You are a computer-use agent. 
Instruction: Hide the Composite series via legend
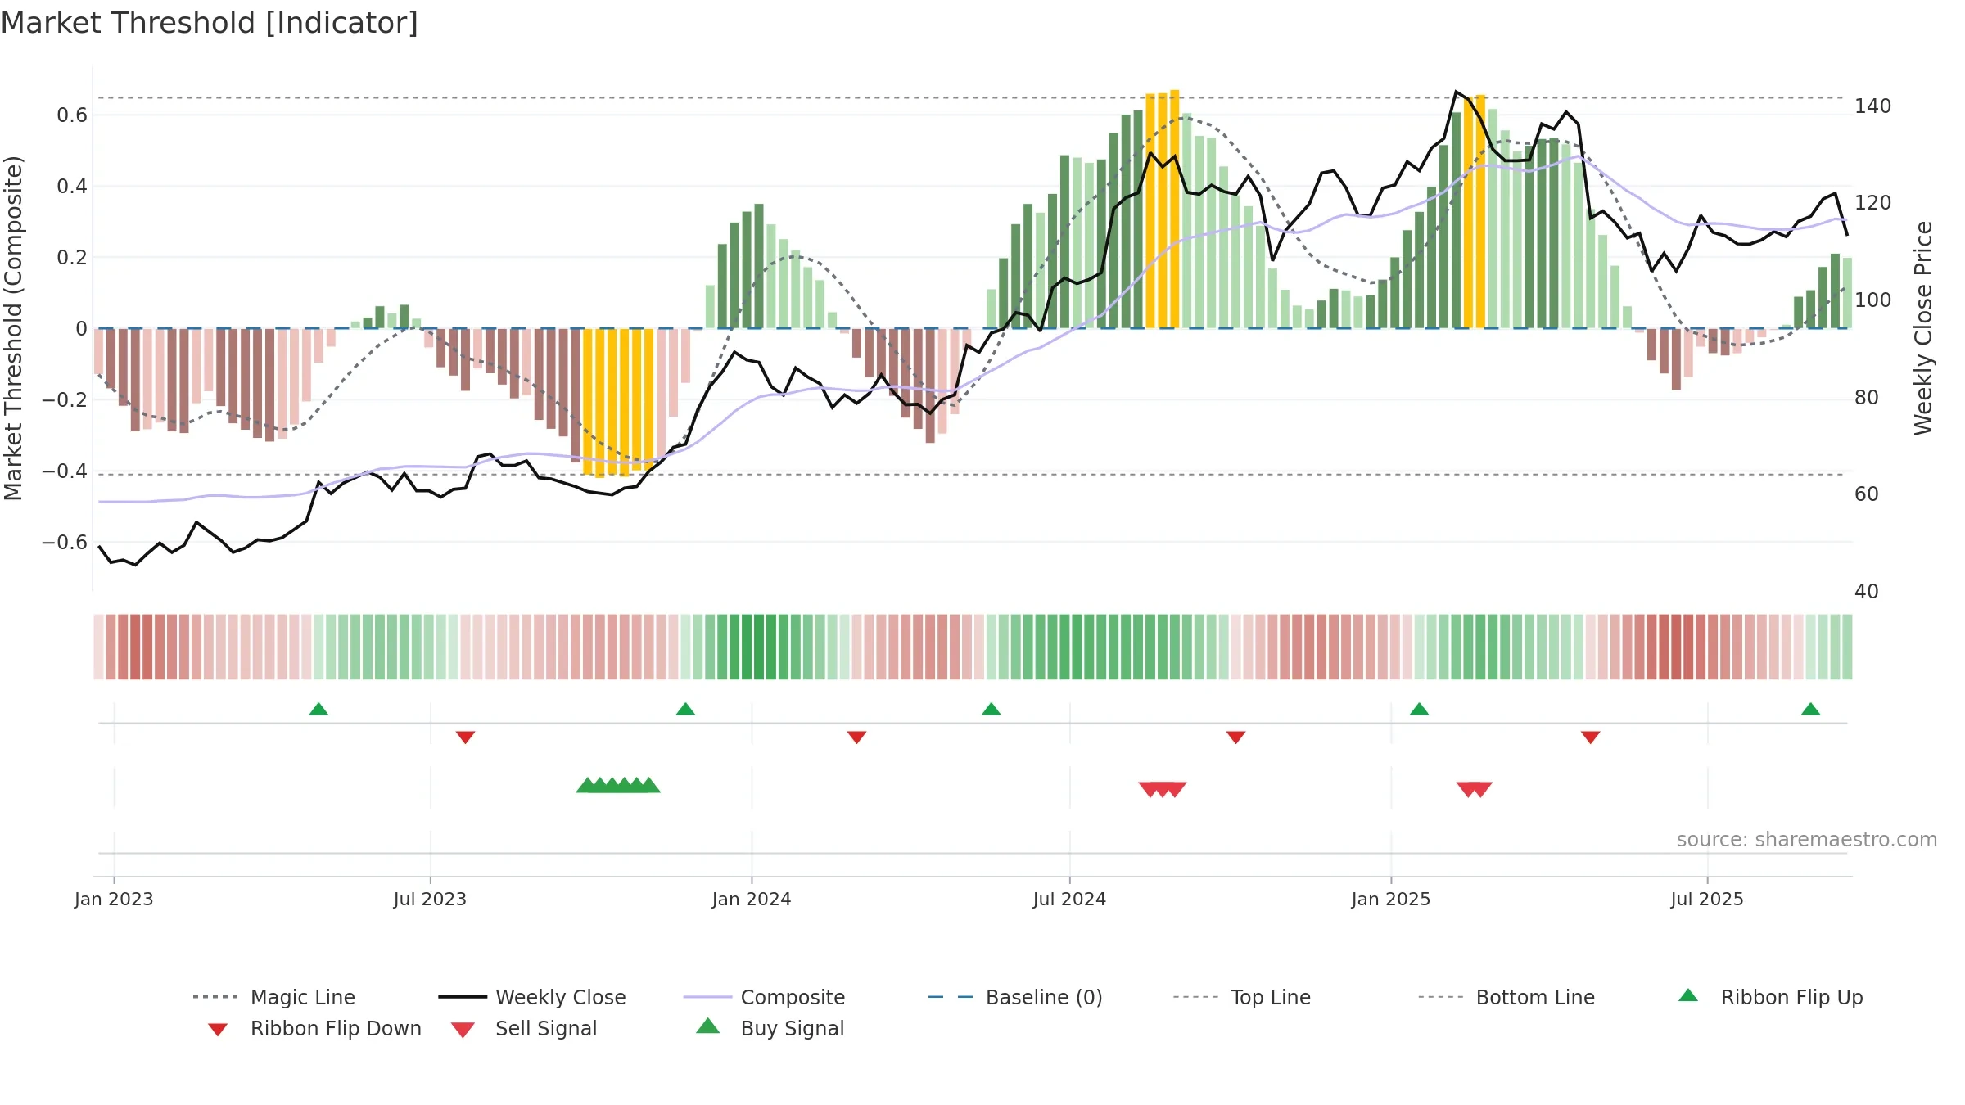click(764, 997)
